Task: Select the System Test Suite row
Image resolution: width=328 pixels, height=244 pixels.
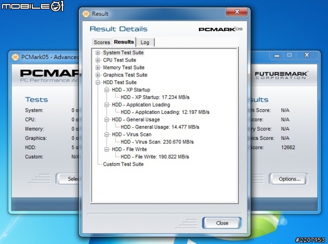Action: (123, 53)
